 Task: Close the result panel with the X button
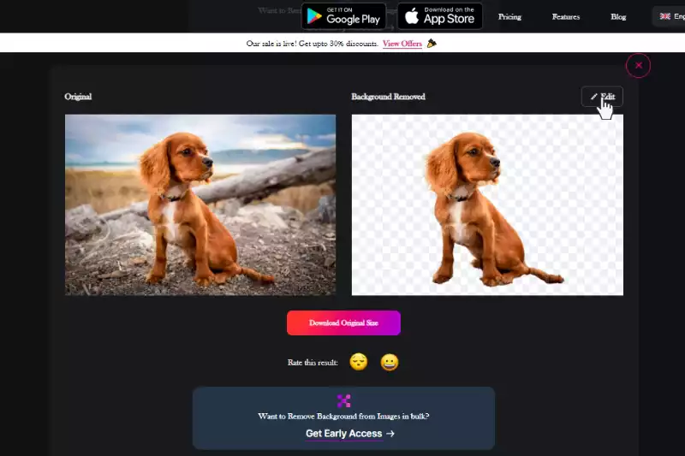[638, 66]
